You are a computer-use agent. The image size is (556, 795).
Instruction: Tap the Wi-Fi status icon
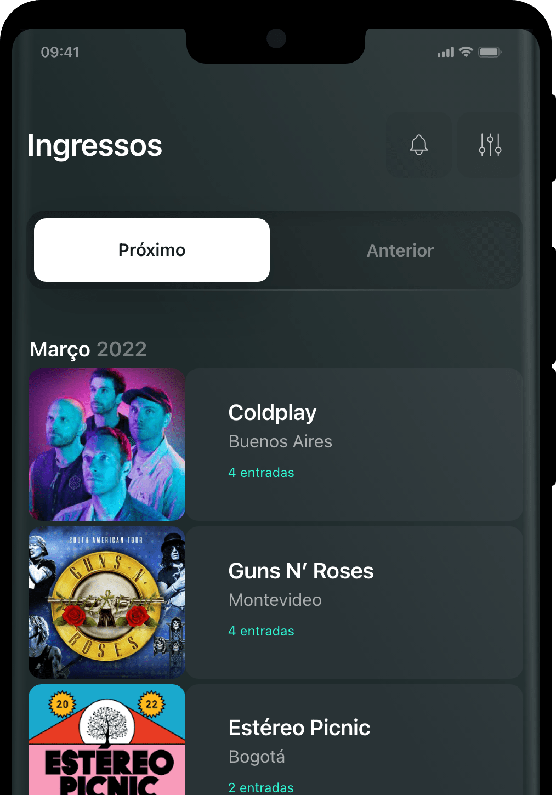[466, 52]
